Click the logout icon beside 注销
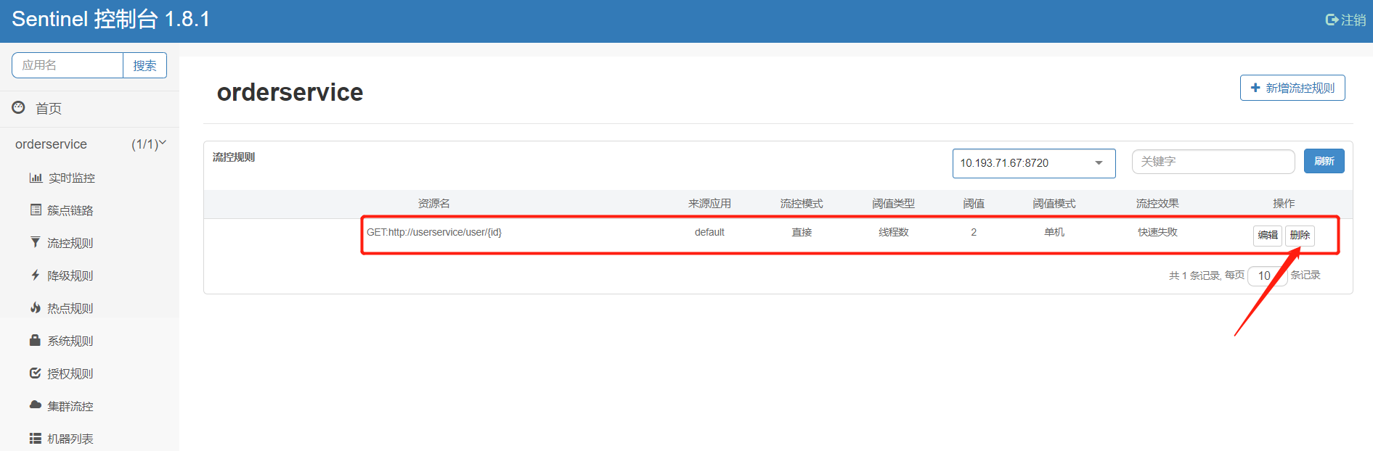This screenshot has width=1373, height=451. pos(1332,20)
